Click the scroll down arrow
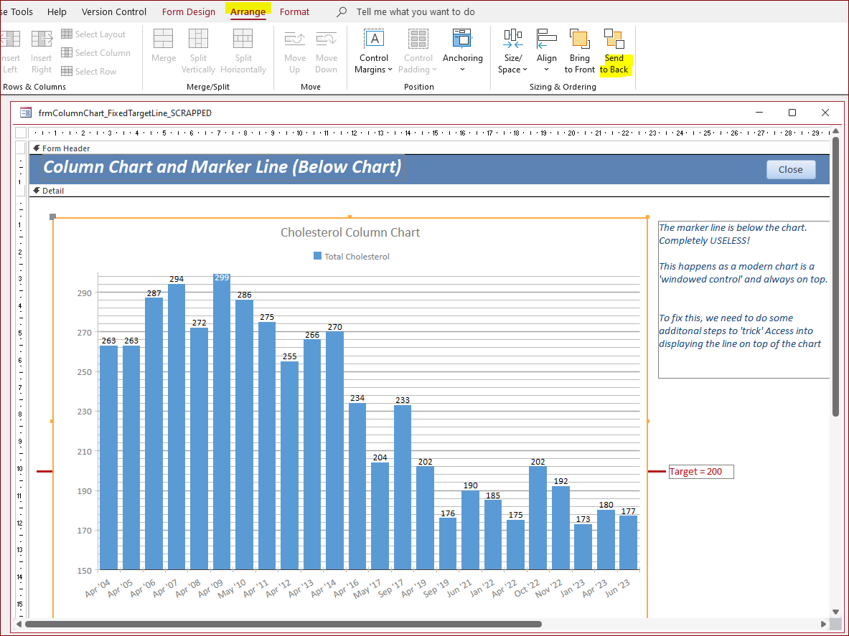849x636 pixels. (835, 613)
